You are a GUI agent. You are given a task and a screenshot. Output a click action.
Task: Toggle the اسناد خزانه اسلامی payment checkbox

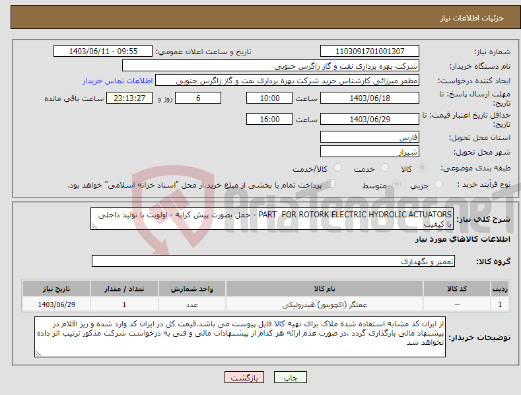[x=331, y=184]
